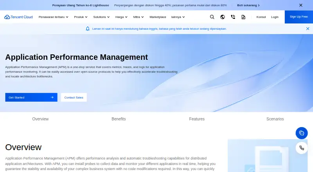
Task: Dismiss the language support notice
Action: 308,29
